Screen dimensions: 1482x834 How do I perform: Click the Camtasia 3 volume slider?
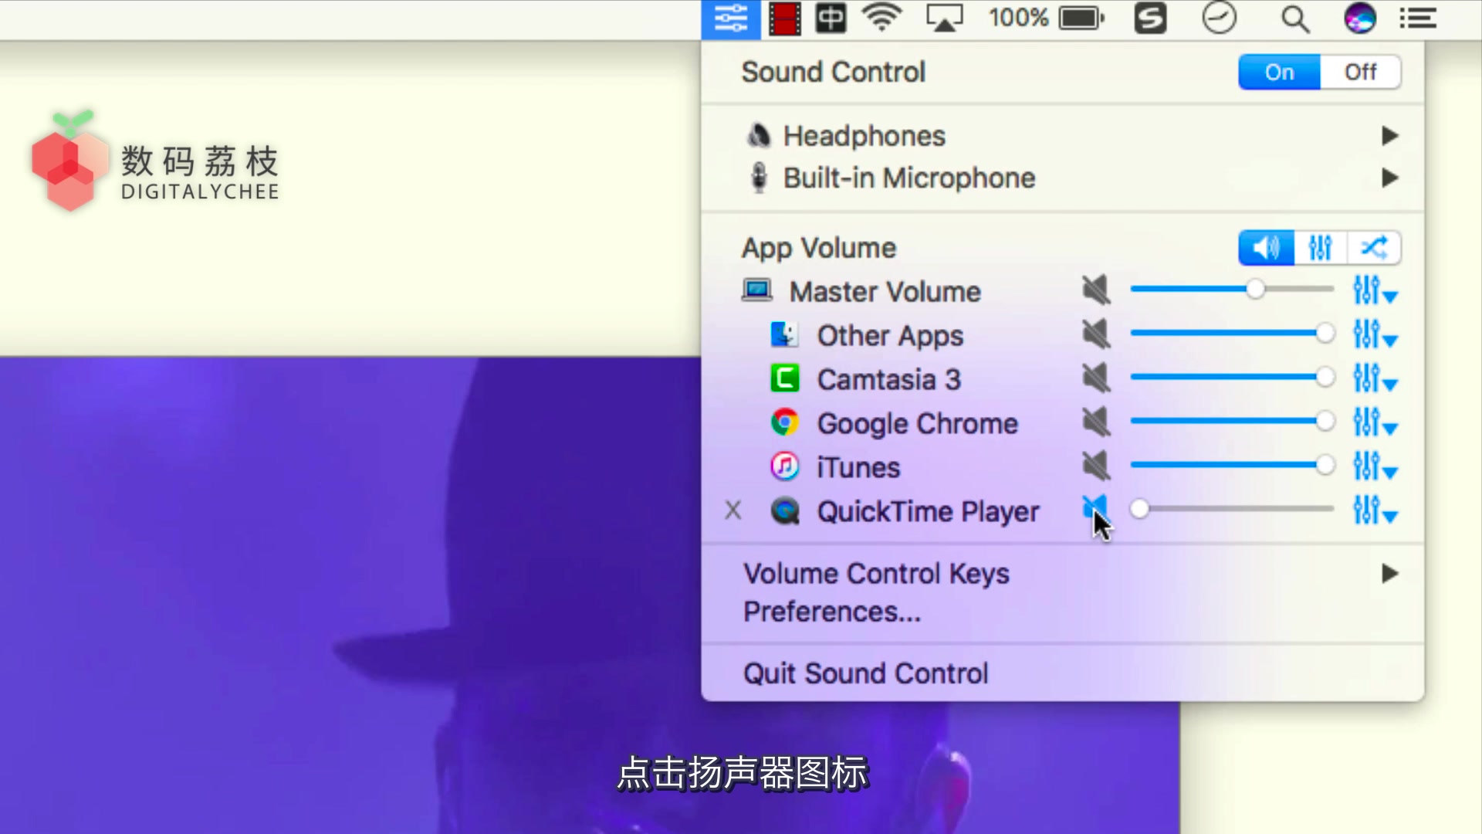pyautogui.click(x=1232, y=378)
